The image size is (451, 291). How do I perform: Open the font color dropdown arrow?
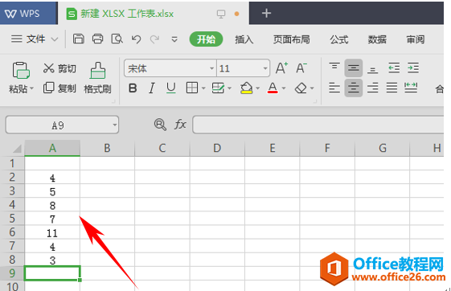pyautogui.click(x=284, y=88)
